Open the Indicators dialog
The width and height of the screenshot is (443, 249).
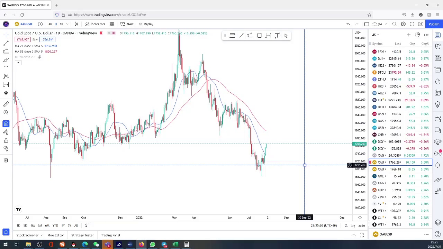click(x=95, y=24)
